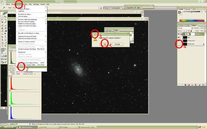
Task: Choose Propriétés de calque menu entry
Action: tap(25, 14)
